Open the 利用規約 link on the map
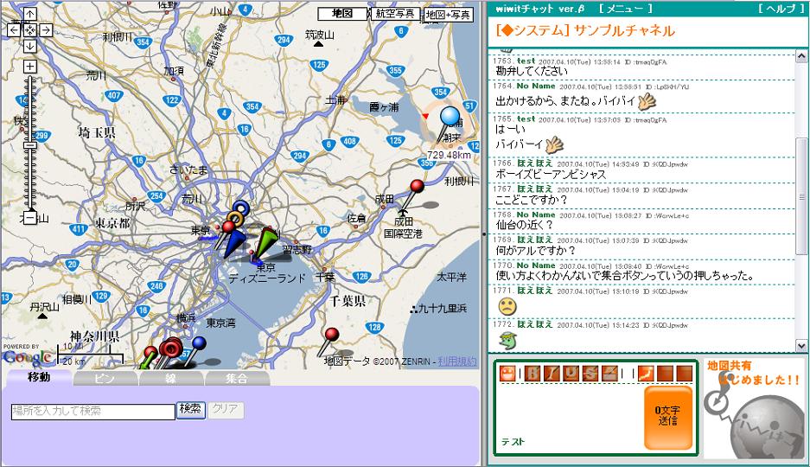Viewport: 810px width, 467px height. (457, 361)
